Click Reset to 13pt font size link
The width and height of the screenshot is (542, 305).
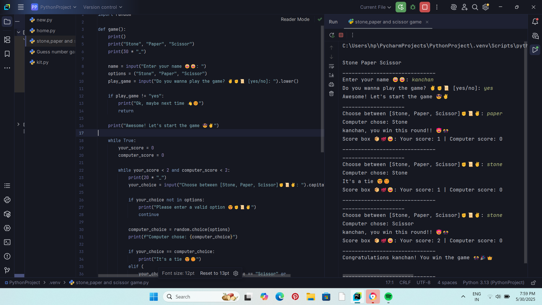[x=215, y=273]
